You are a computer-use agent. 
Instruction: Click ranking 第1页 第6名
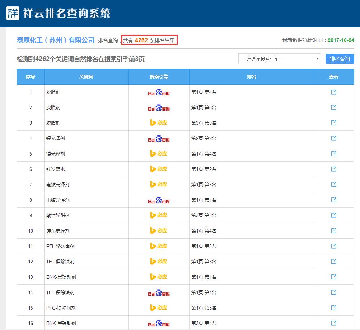point(204,107)
